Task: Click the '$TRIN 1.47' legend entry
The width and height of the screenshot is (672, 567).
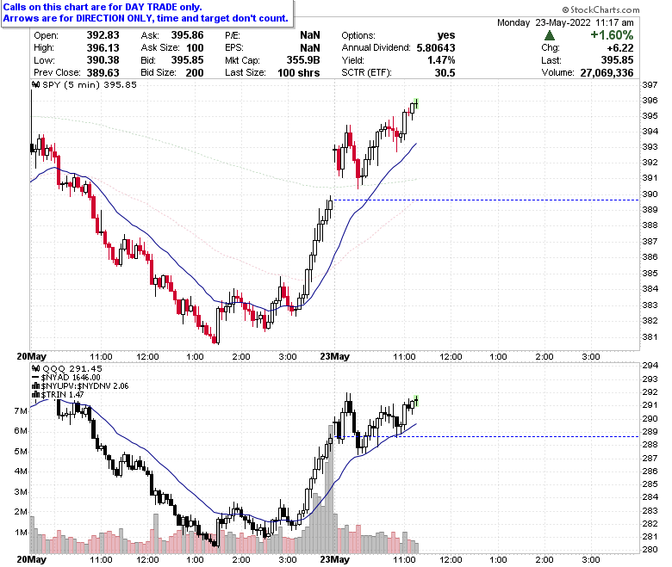Action: (x=63, y=395)
